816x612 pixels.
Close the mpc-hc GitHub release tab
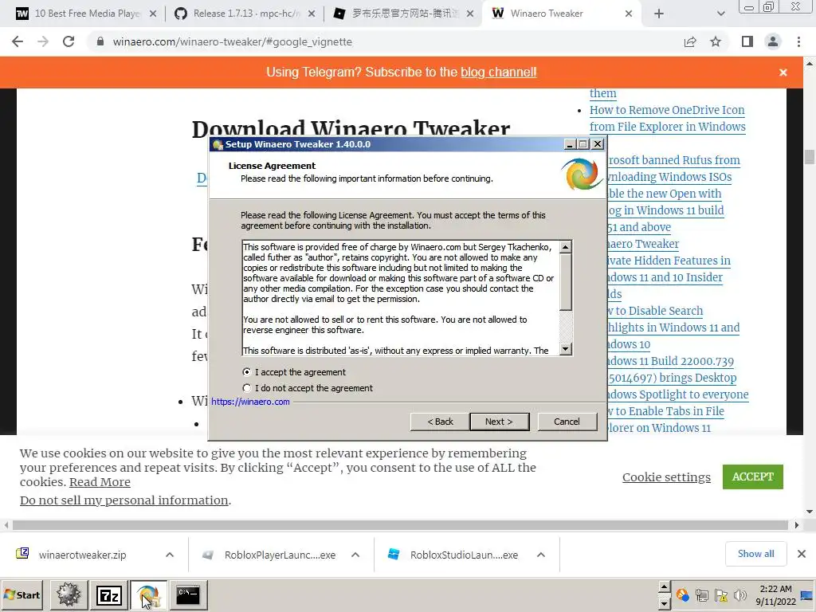(312, 14)
